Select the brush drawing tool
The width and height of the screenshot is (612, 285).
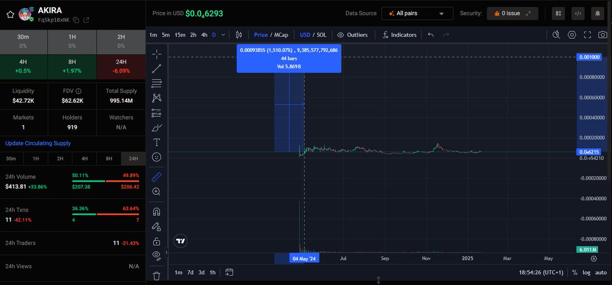pos(157,127)
